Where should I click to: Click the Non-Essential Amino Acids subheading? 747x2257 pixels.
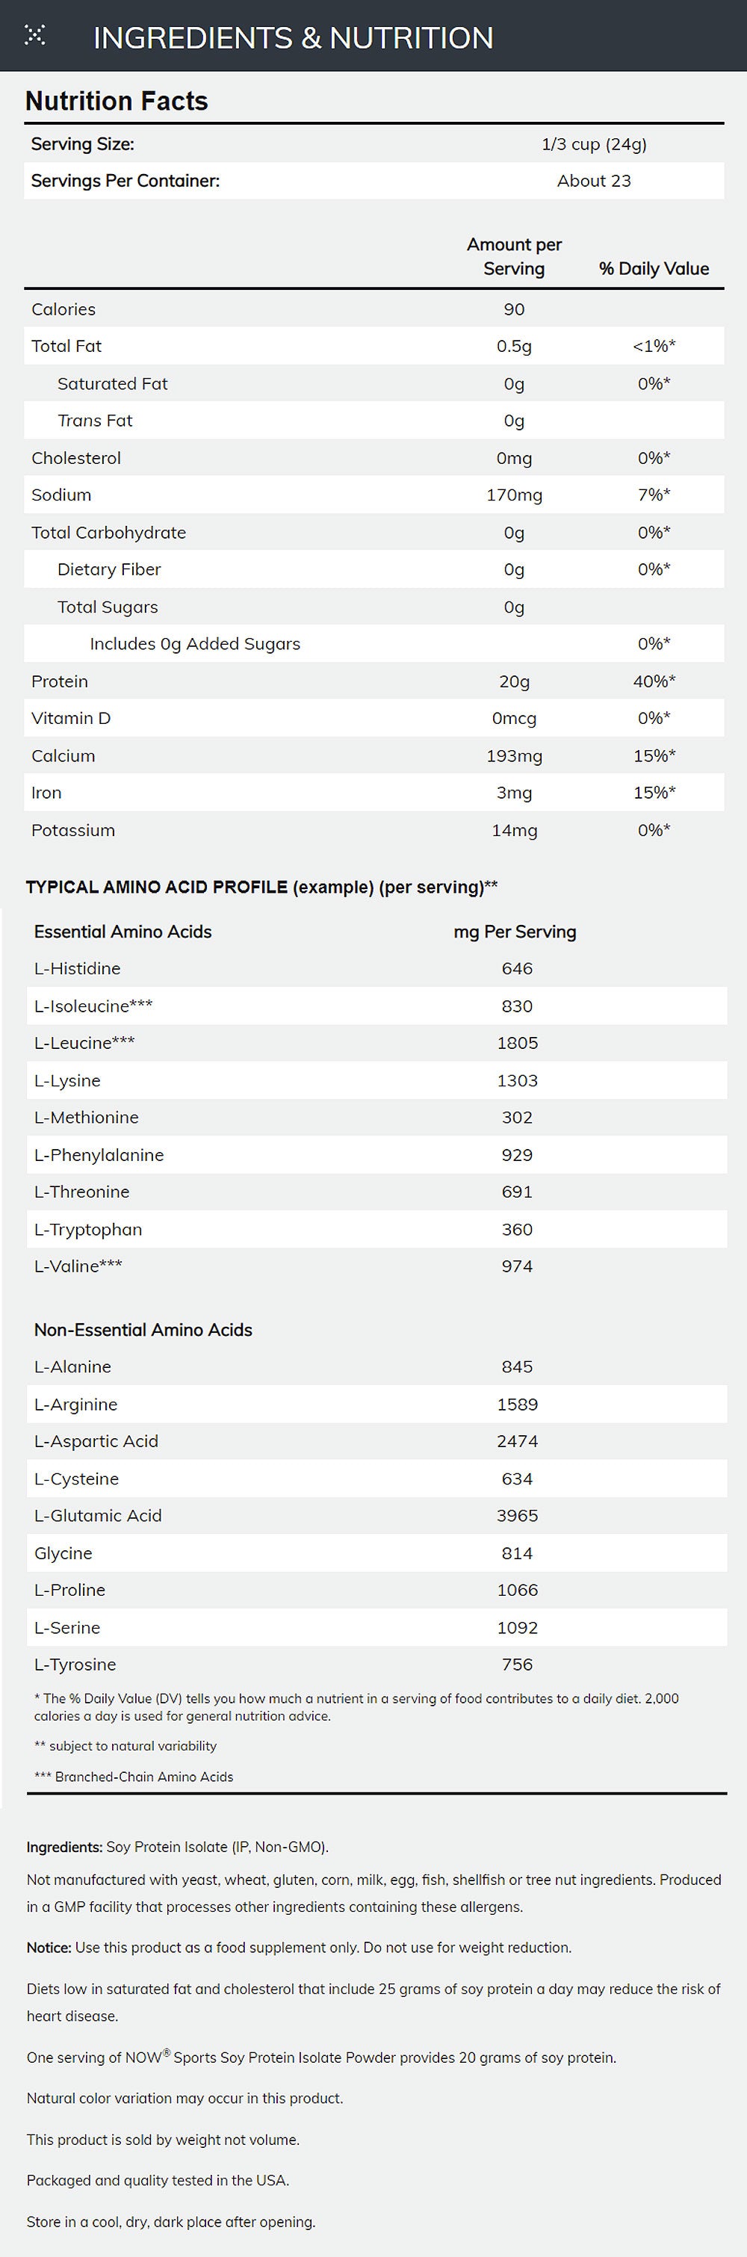(143, 1330)
